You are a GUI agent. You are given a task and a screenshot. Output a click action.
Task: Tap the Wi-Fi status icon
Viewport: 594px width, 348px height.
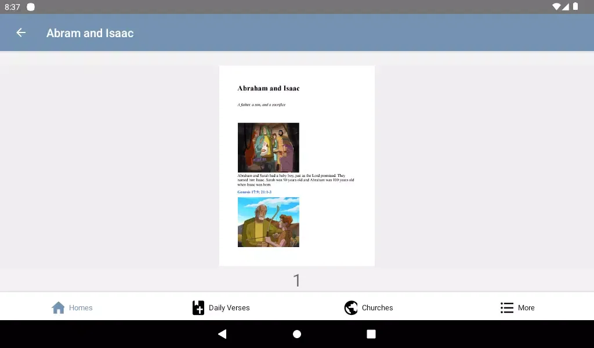click(556, 6)
